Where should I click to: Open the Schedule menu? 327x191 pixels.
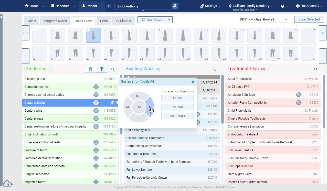click(63, 6)
